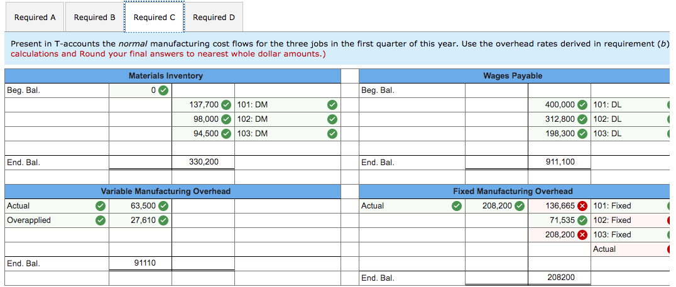Open the 102: DM description dropdown

[x=288, y=119]
